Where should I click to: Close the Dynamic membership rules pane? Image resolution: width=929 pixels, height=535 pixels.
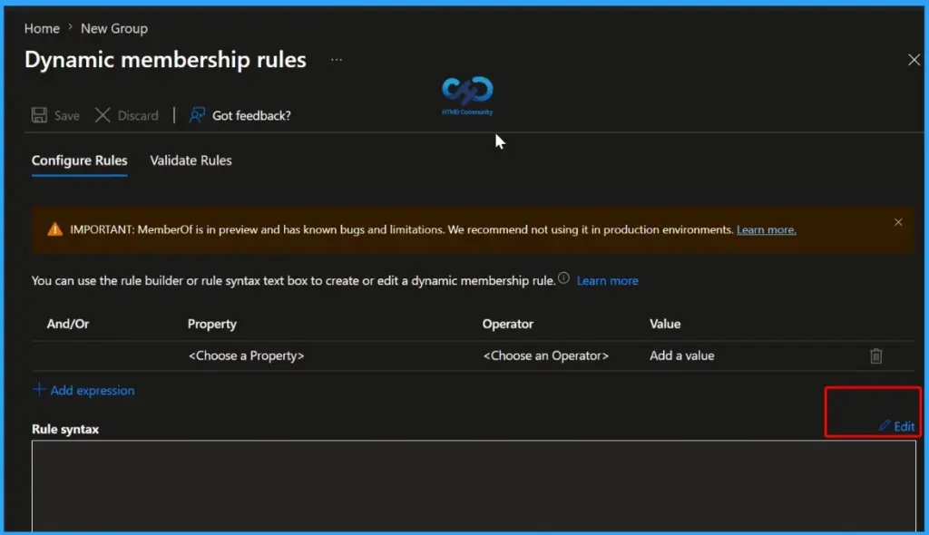(914, 60)
